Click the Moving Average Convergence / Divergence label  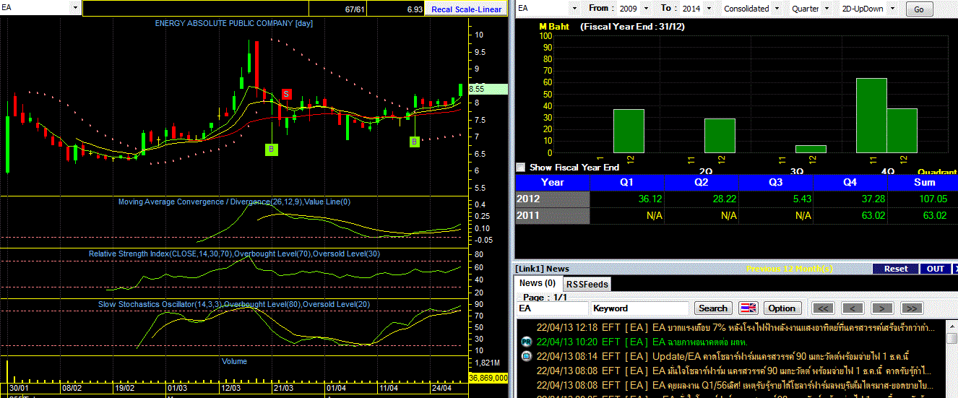click(x=234, y=202)
